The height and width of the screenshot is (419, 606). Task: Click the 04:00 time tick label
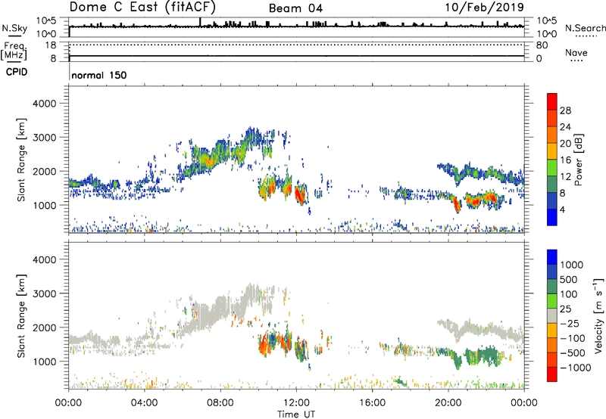144,403
